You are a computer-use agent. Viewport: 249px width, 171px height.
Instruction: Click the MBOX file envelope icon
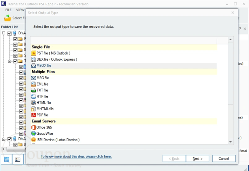coord(33,66)
